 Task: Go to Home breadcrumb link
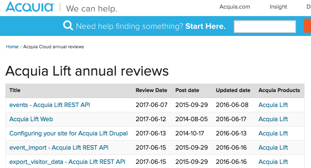coord(12,47)
